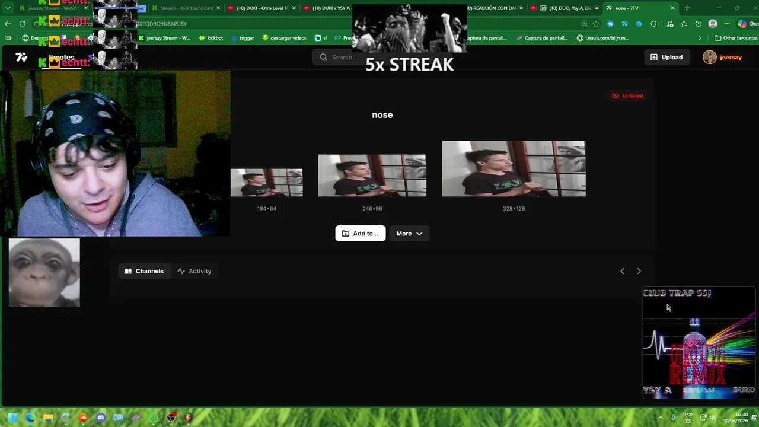Open a new browser tab

pos(687,8)
